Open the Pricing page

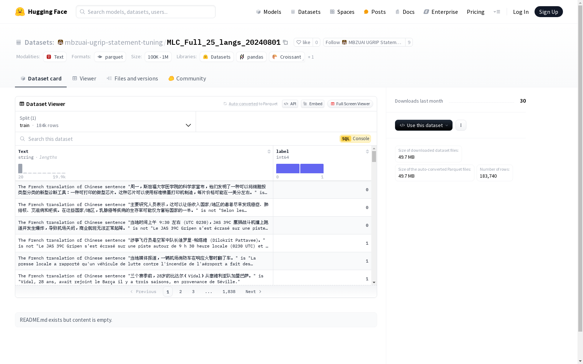click(476, 12)
